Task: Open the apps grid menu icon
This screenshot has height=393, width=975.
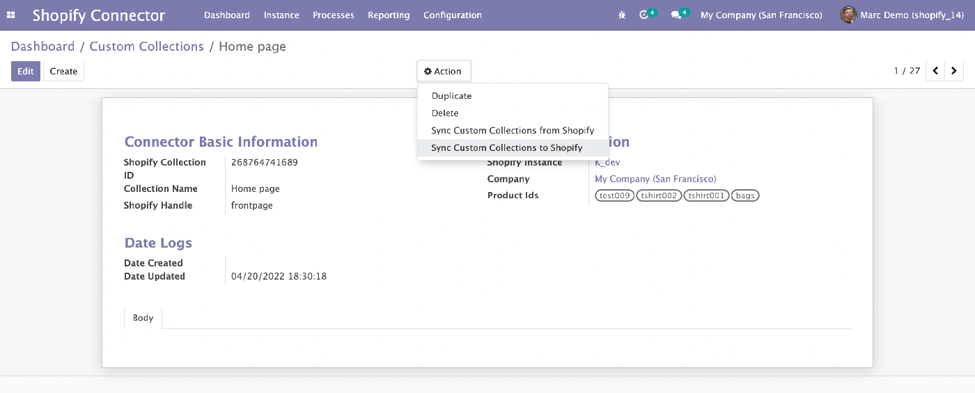Action: [x=11, y=15]
